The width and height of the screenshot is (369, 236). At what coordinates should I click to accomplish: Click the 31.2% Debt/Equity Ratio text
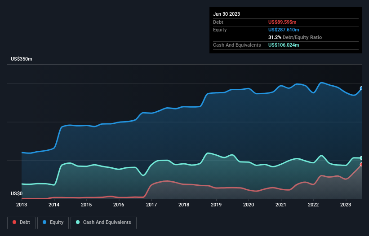point(295,37)
